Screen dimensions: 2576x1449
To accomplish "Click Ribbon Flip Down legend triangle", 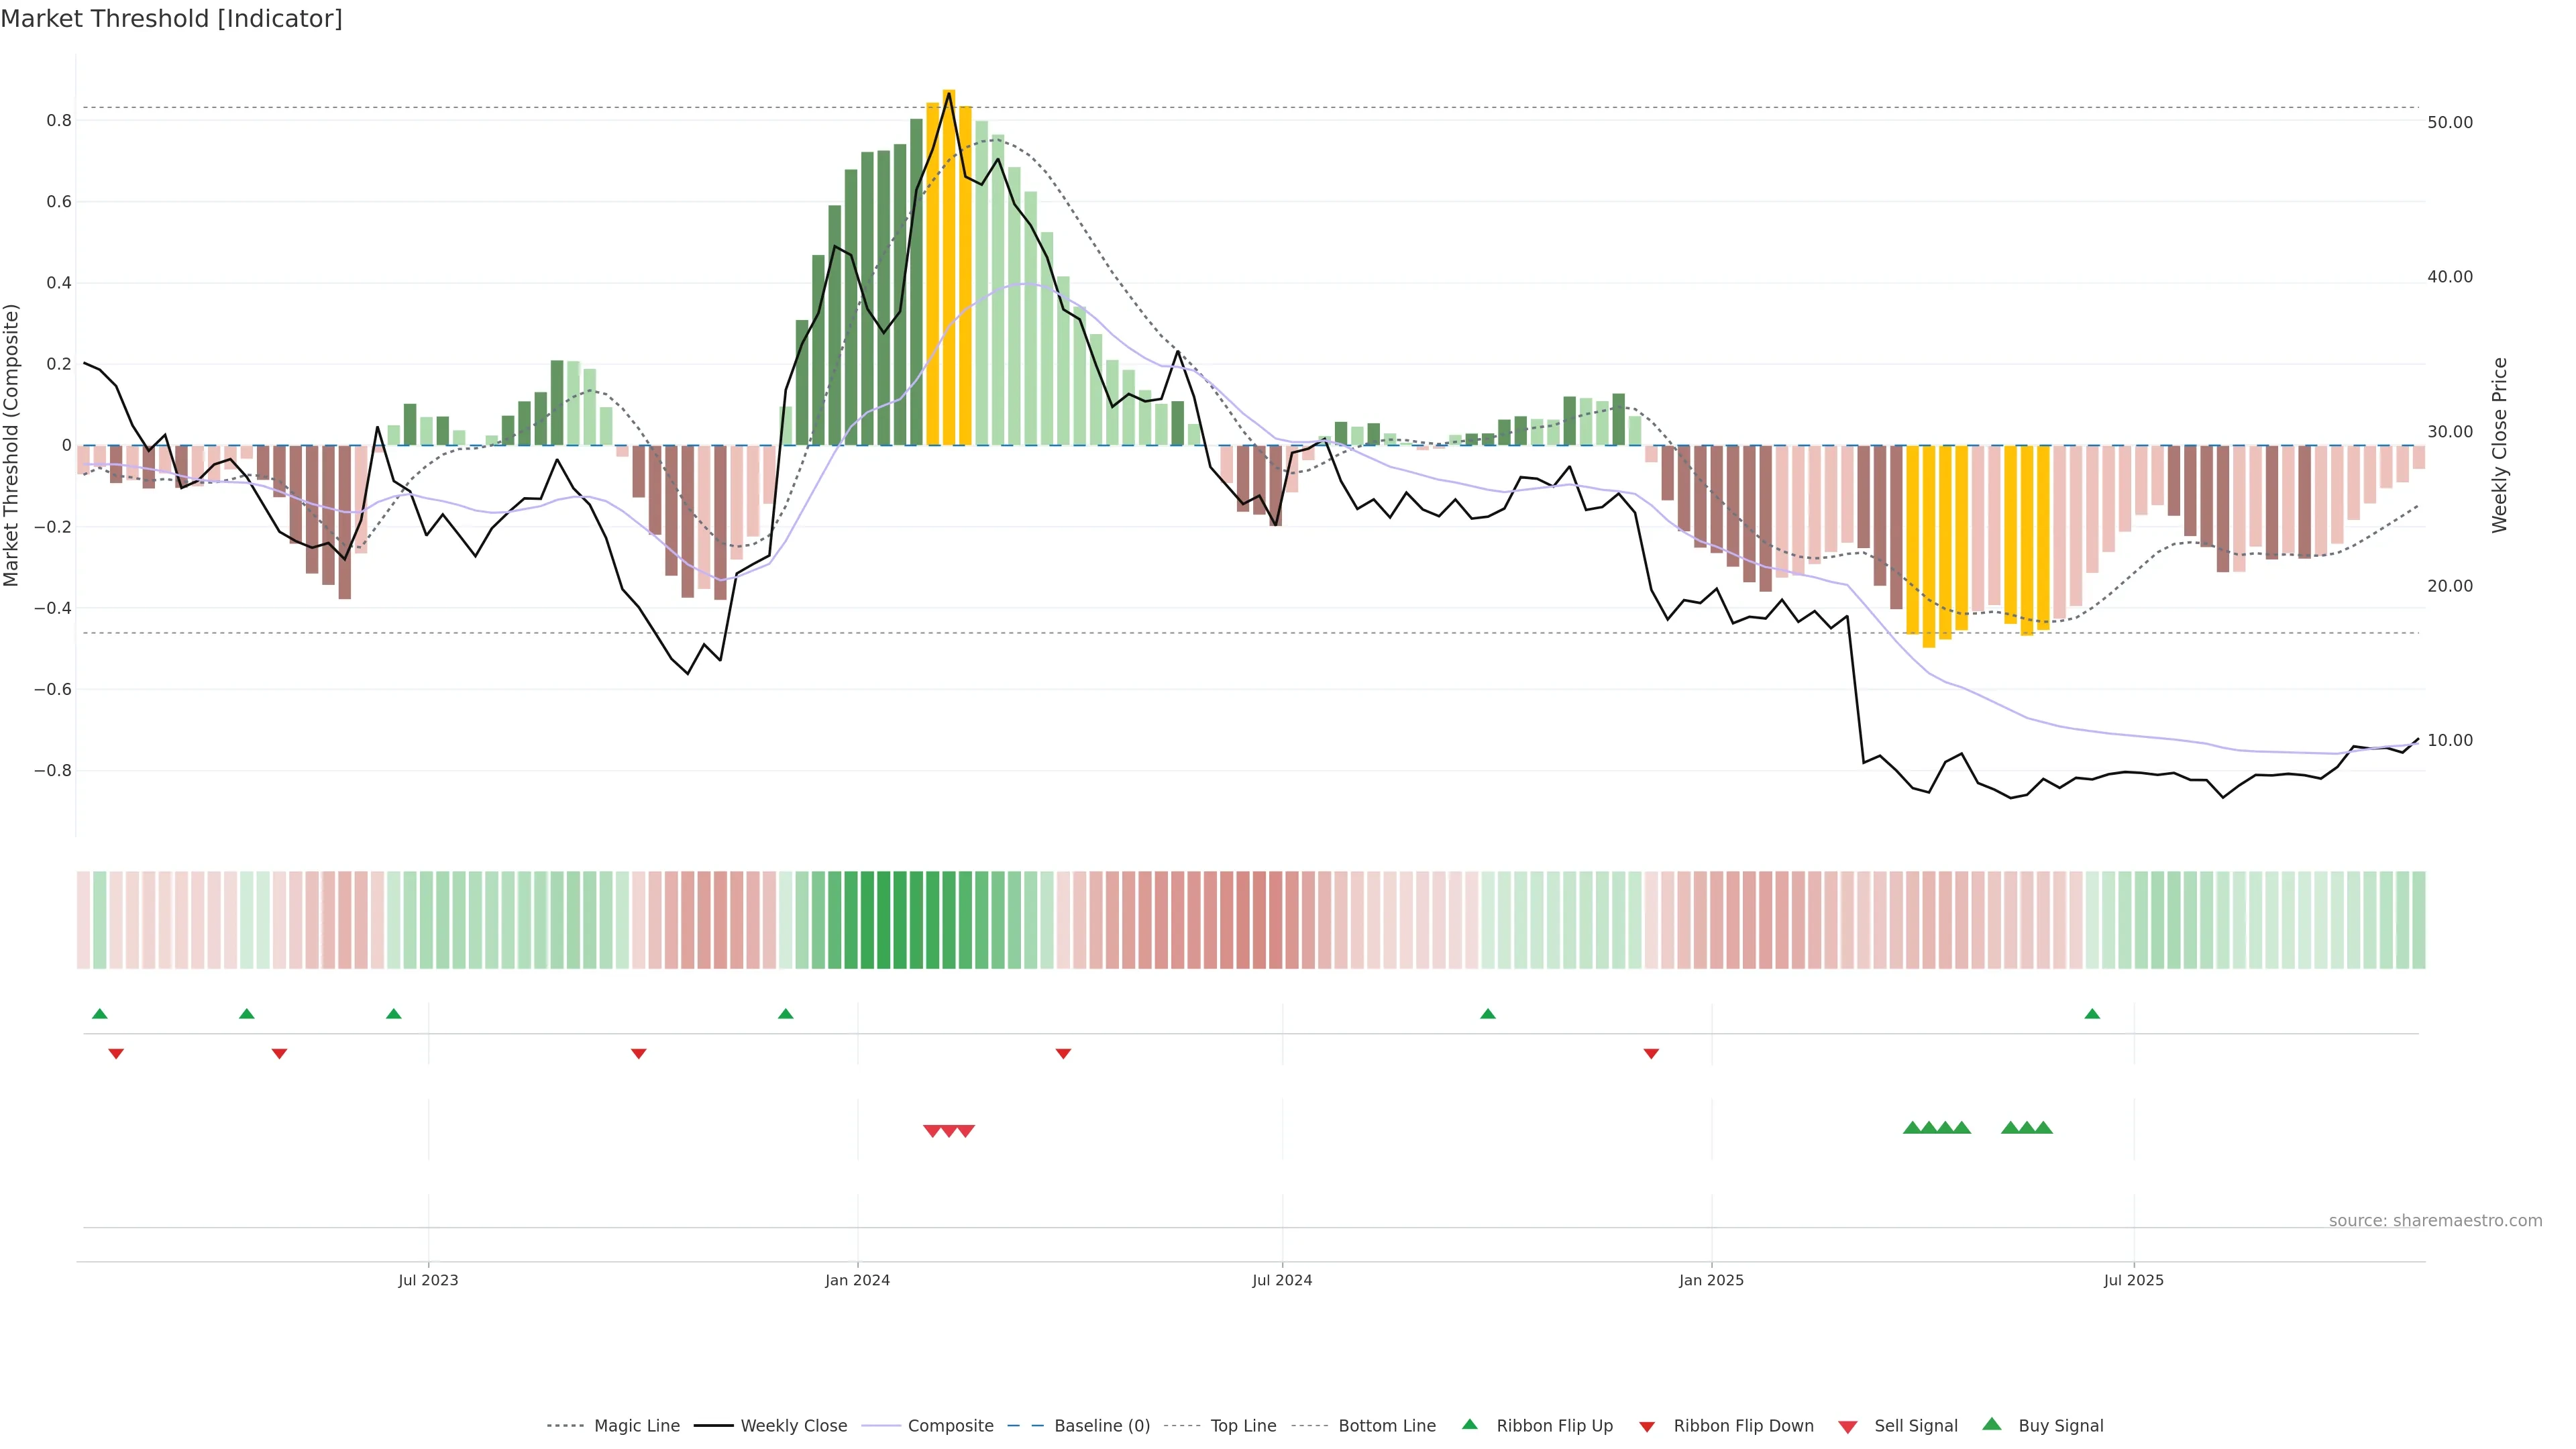I will coord(1647,1426).
